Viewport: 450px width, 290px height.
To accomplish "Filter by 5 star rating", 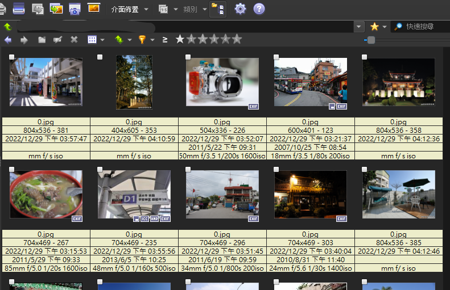I will coord(237,39).
